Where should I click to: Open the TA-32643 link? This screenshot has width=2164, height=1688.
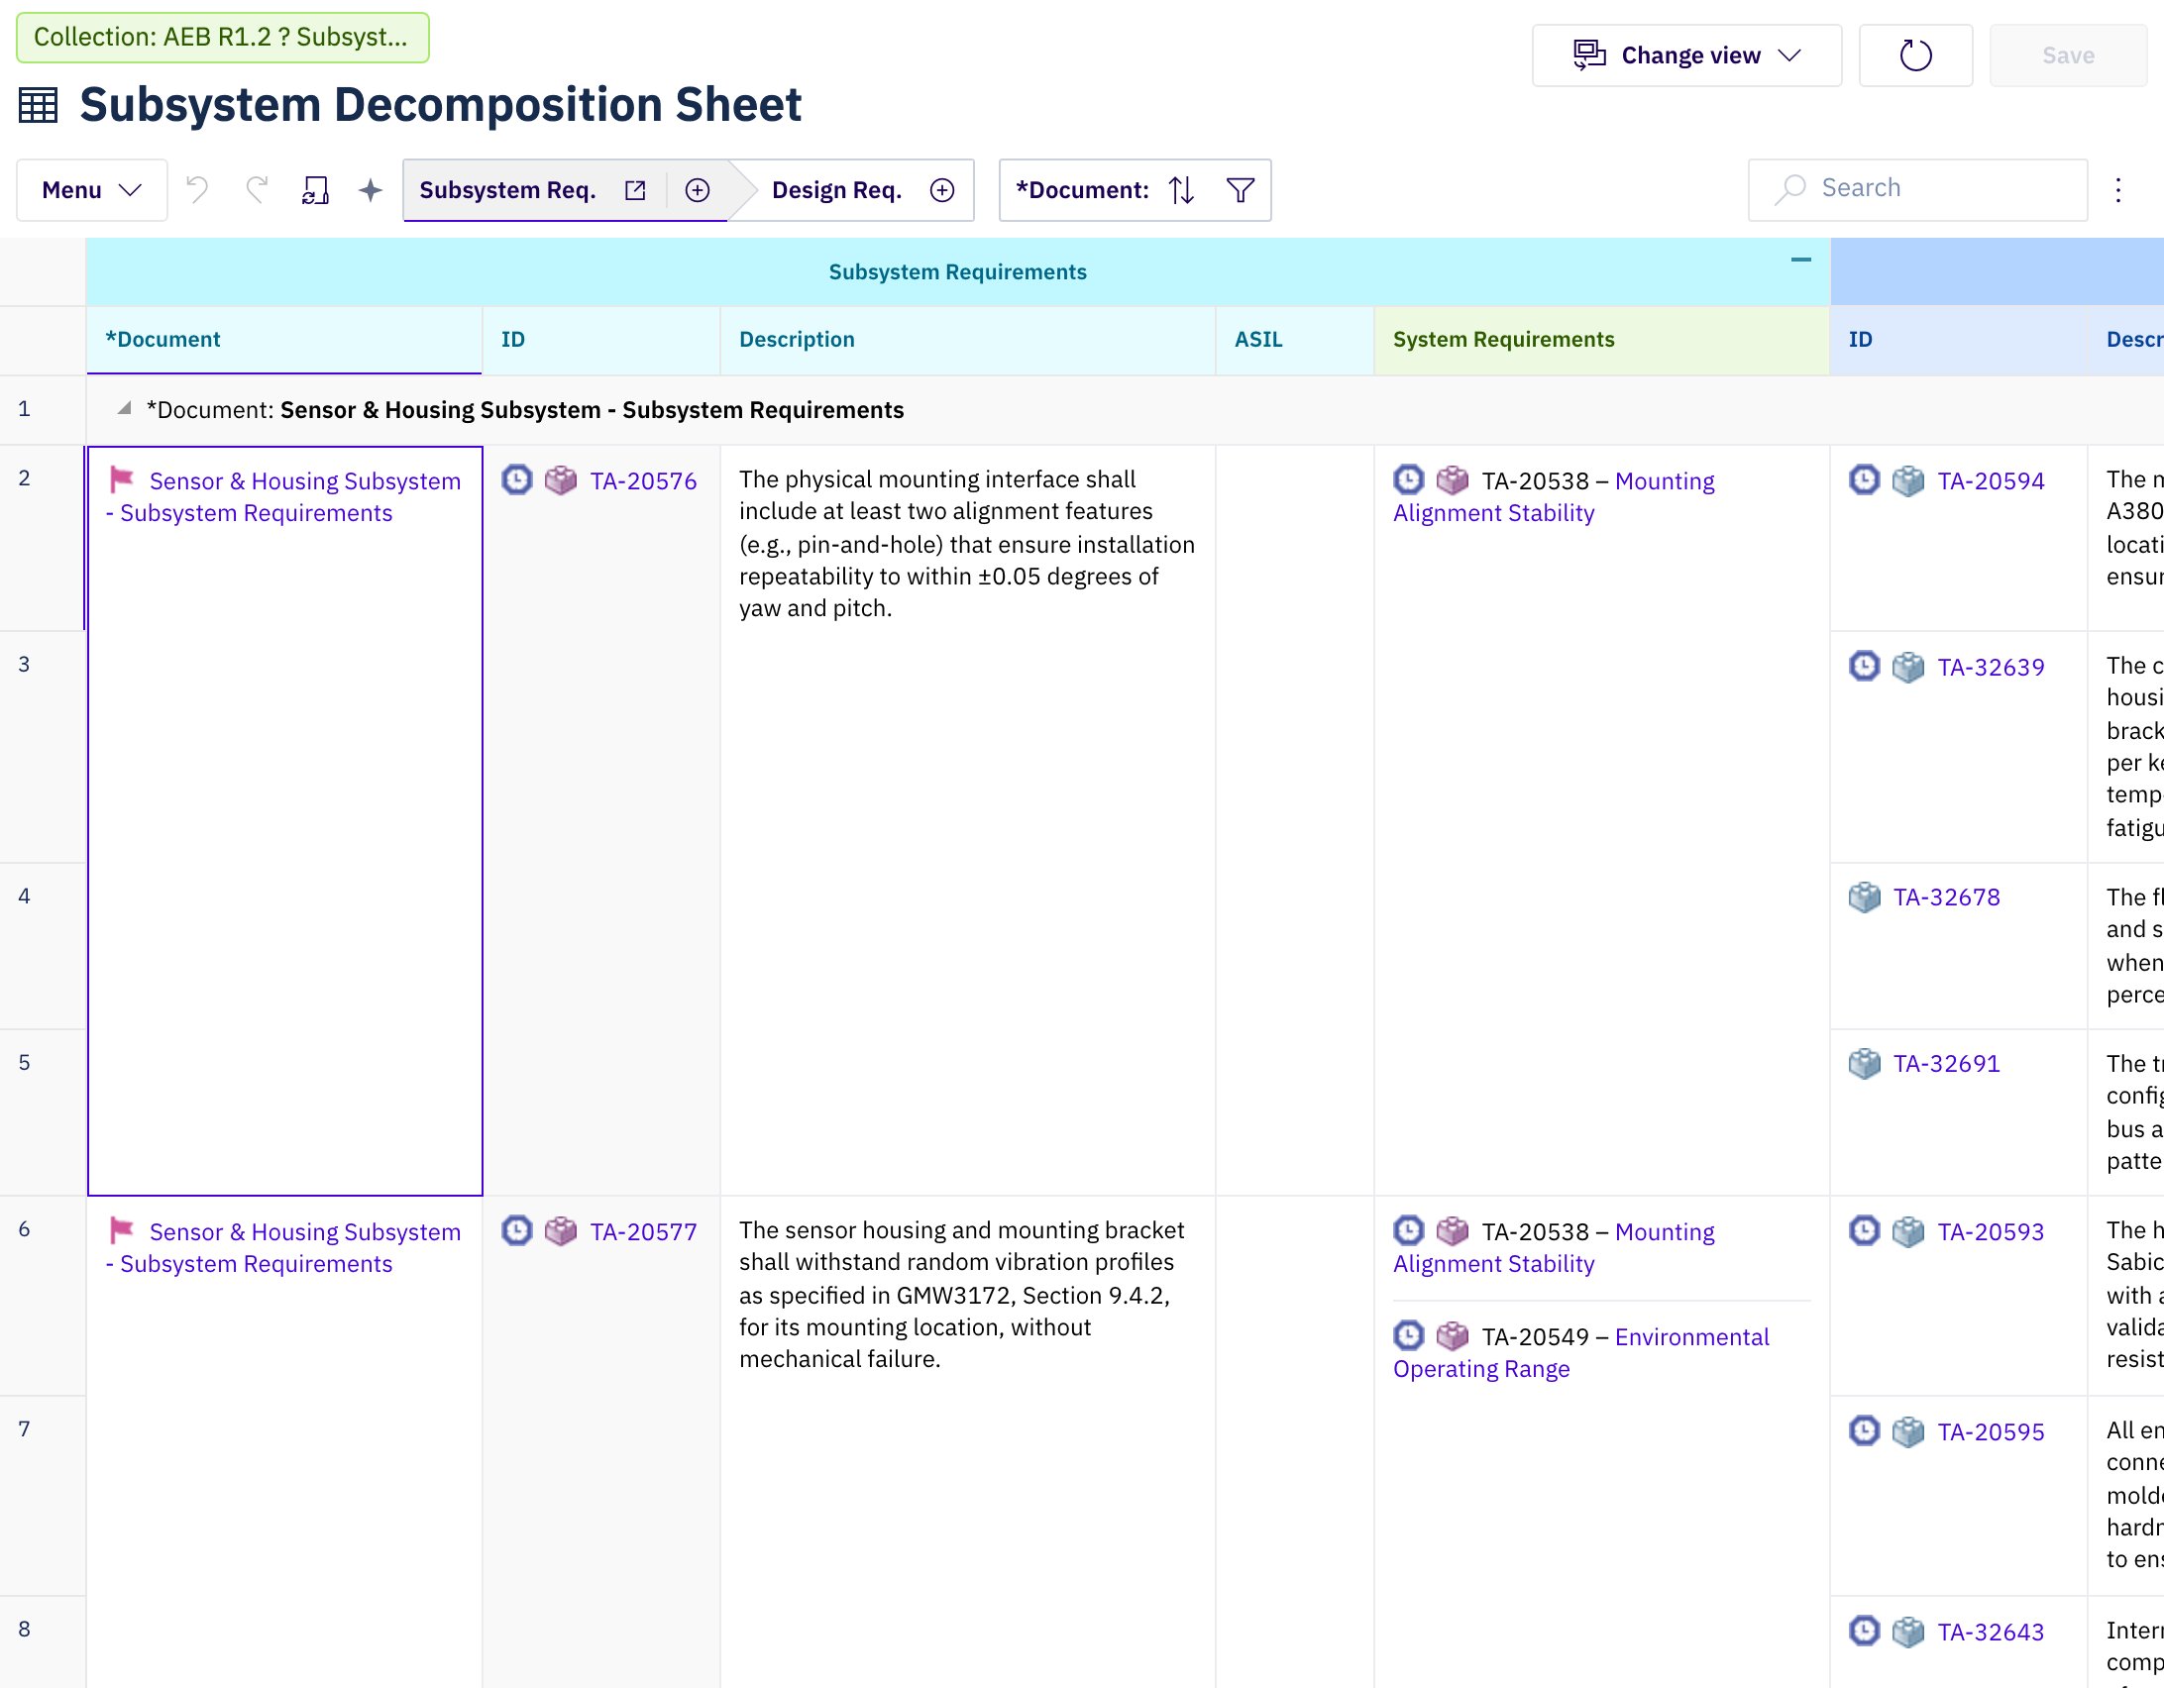pyautogui.click(x=1991, y=1633)
